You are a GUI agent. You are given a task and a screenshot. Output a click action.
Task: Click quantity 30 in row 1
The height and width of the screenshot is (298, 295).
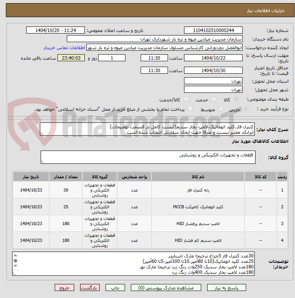(66, 190)
